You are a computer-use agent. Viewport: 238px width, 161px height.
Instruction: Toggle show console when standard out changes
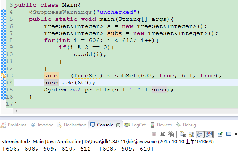(x=200, y=134)
